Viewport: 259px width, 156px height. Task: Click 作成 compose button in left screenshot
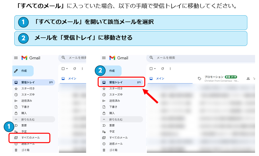[x=23, y=71]
